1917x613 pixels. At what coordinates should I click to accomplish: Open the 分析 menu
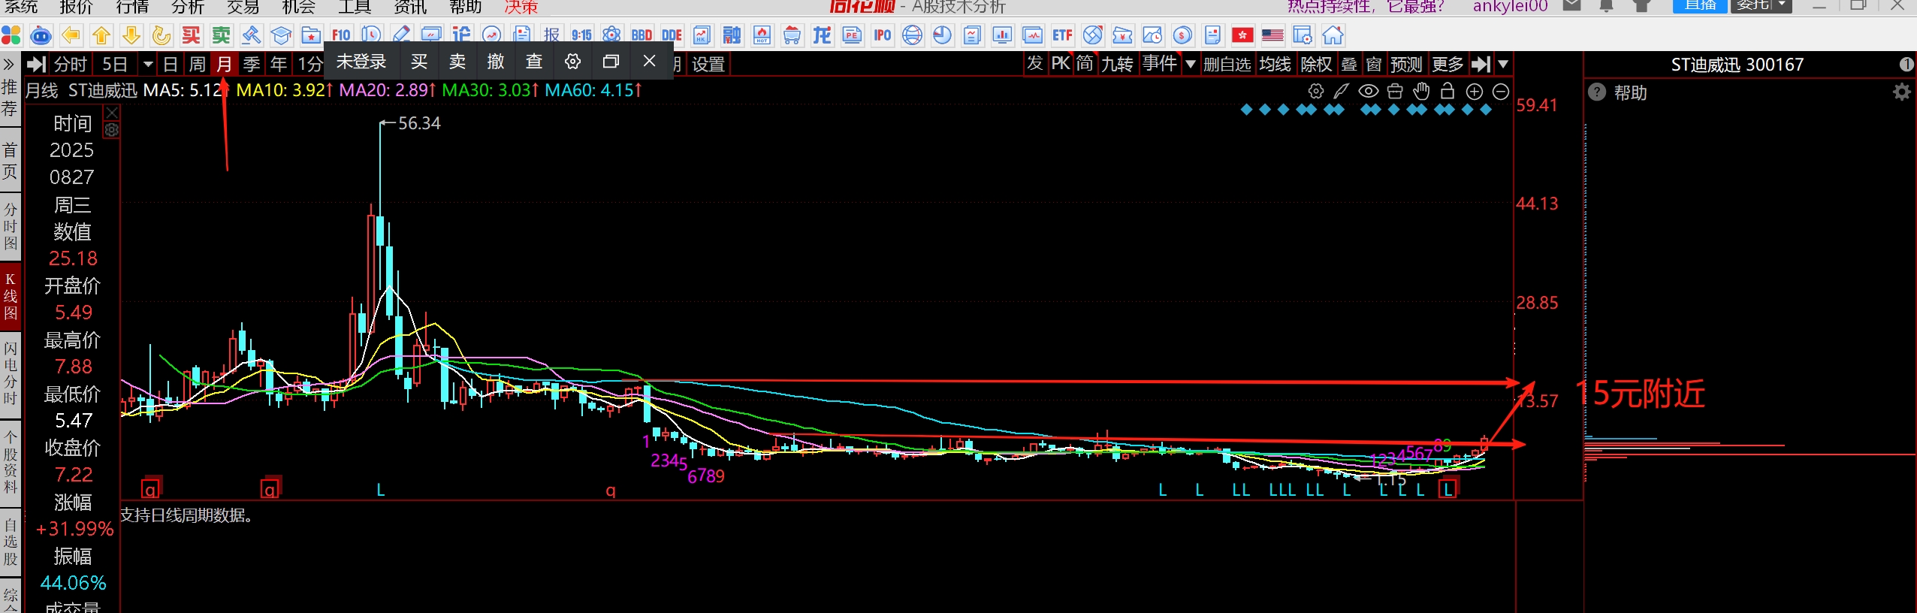(x=187, y=6)
